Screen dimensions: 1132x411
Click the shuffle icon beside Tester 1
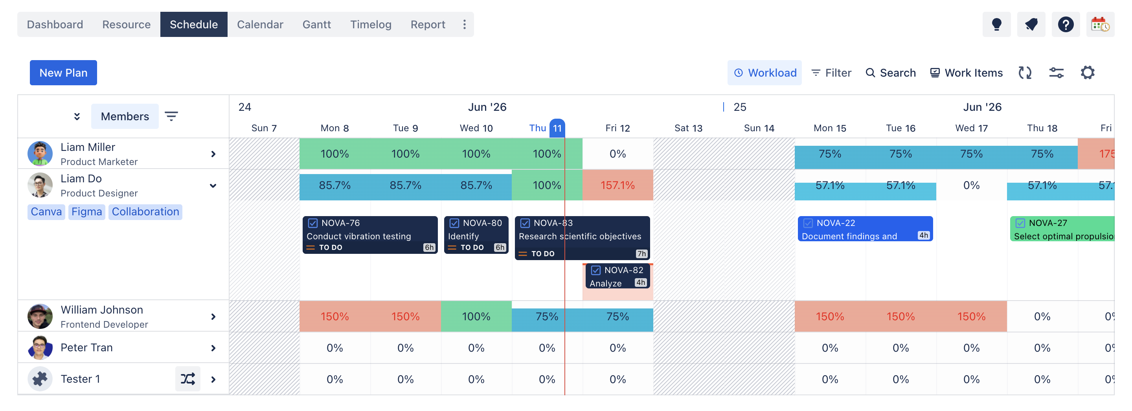click(187, 379)
